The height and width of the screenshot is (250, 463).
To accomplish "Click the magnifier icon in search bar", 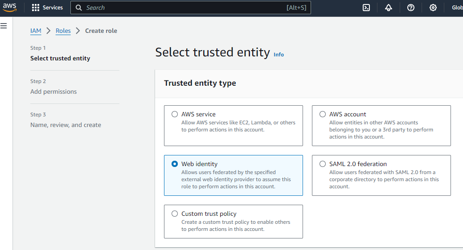I will tap(79, 8).
